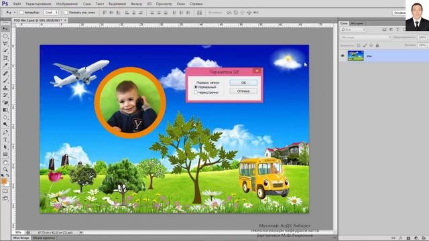This screenshot has height=241, width=429.
Task: Select the Zoom tool in the toolbox
Action: click(x=5, y=169)
